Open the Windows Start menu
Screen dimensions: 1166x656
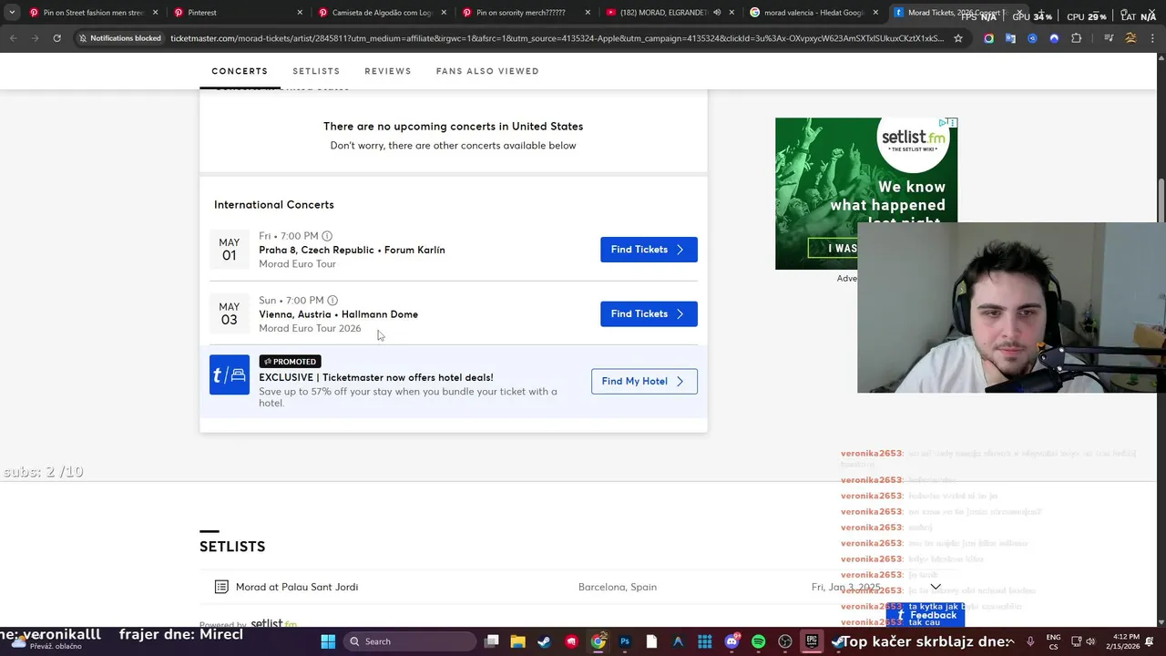pos(328,641)
